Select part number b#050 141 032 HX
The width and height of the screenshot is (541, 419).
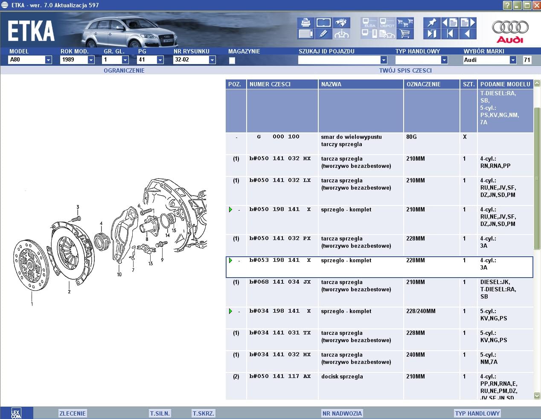click(x=280, y=158)
